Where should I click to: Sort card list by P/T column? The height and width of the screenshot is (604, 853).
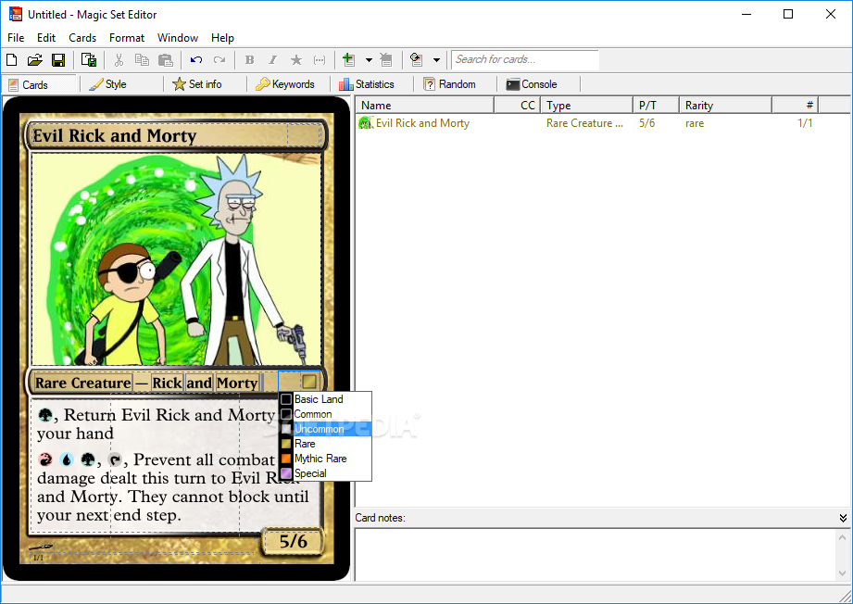(x=657, y=105)
